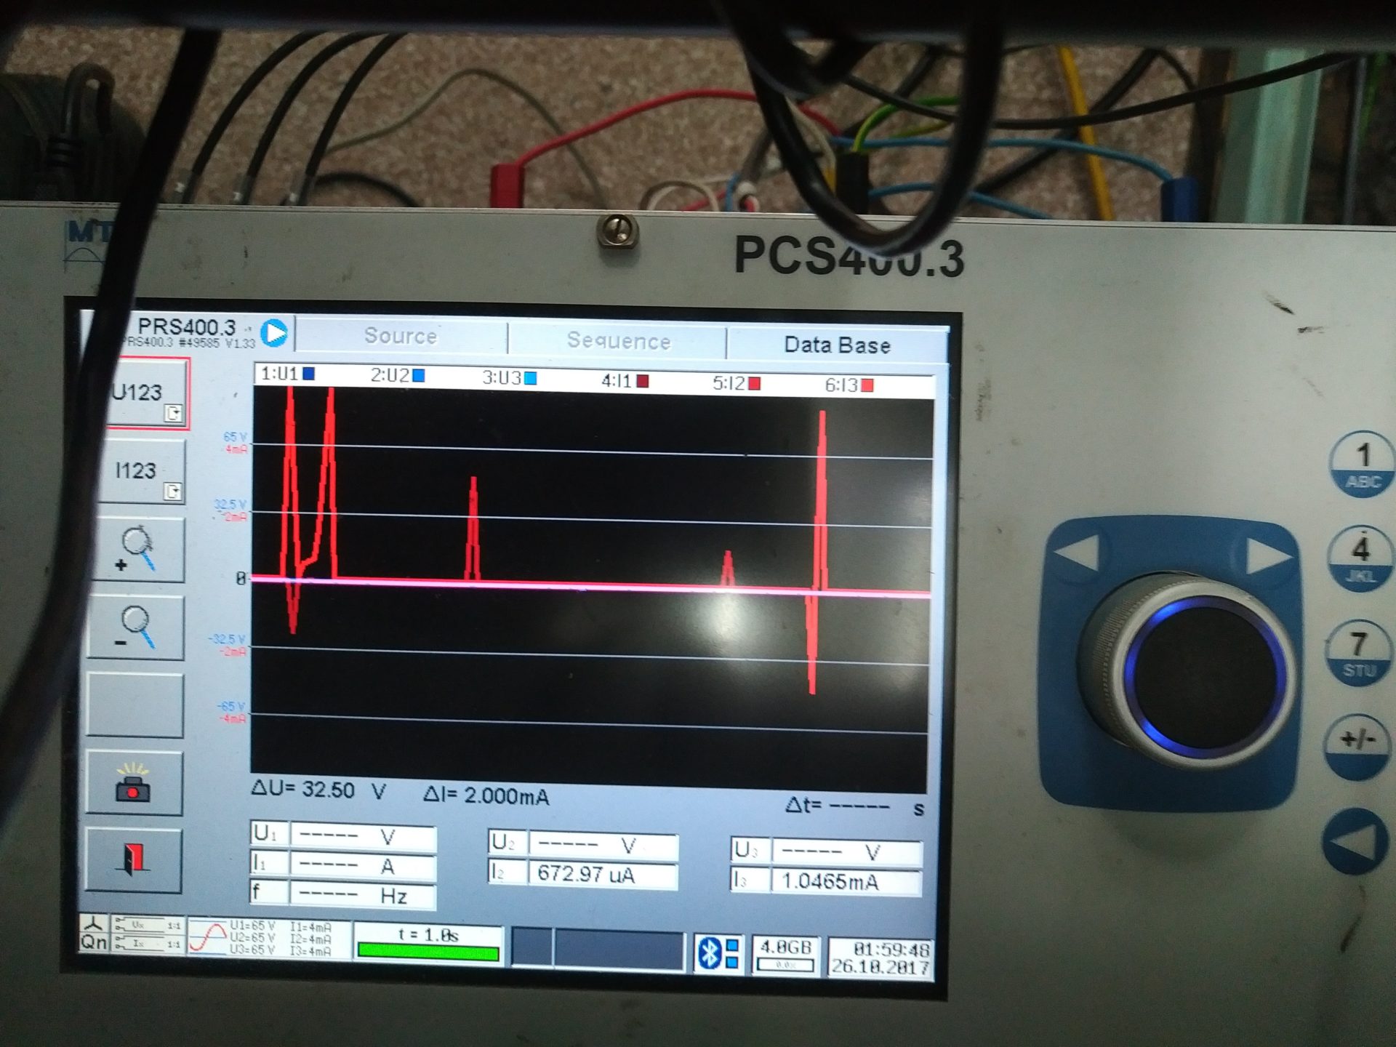Click the zoom out magnifier icon

point(136,628)
